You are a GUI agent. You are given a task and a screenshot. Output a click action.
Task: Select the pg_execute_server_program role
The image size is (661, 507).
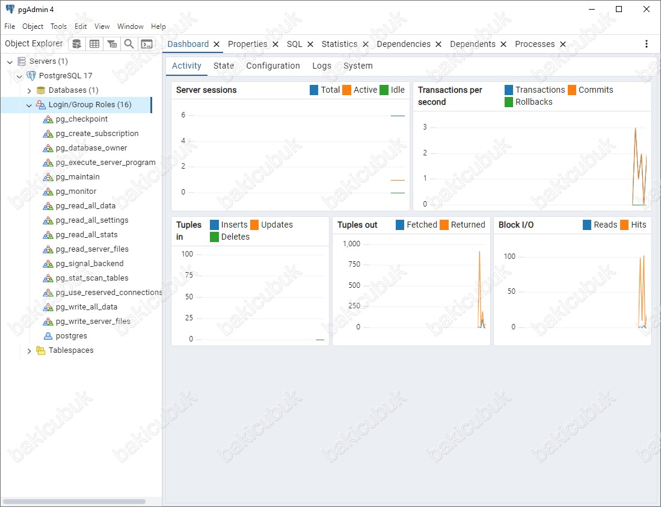pos(105,163)
